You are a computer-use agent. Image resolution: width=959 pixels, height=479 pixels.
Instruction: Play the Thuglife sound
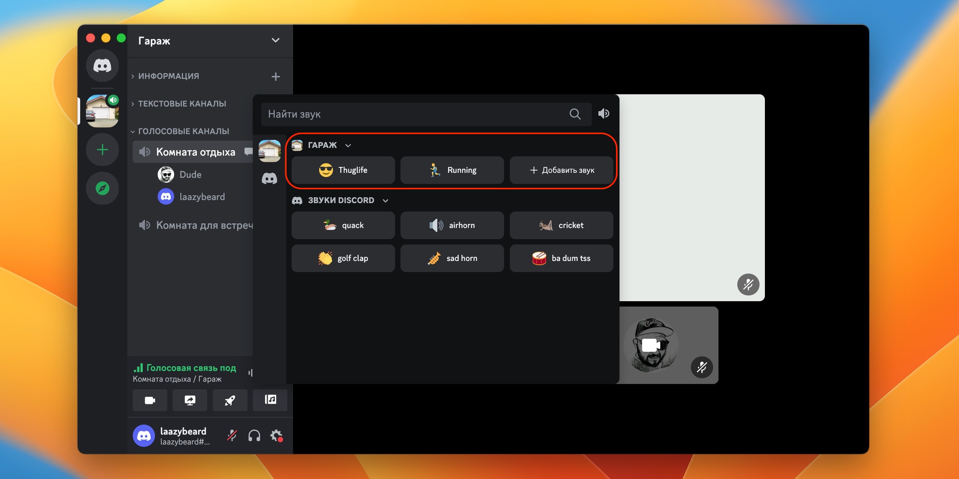[343, 170]
